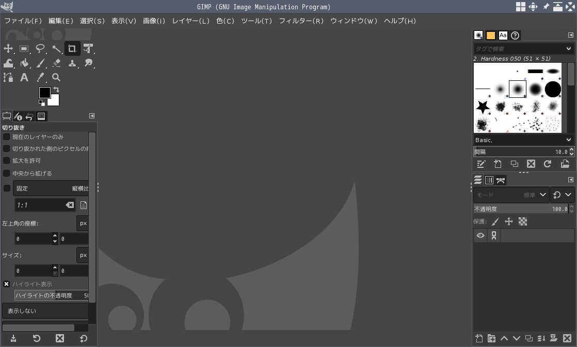Open the レイヤー(L) menu
577x347 pixels.
(x=190, y=21)
